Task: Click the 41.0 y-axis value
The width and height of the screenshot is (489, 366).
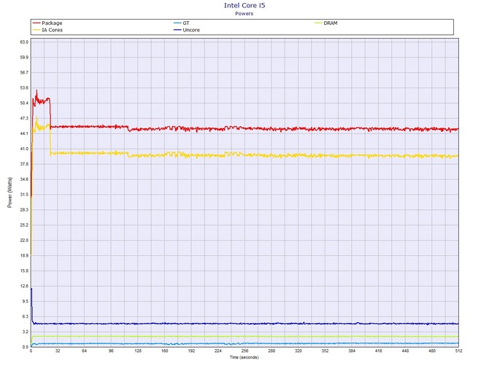Action: (24, 149)
